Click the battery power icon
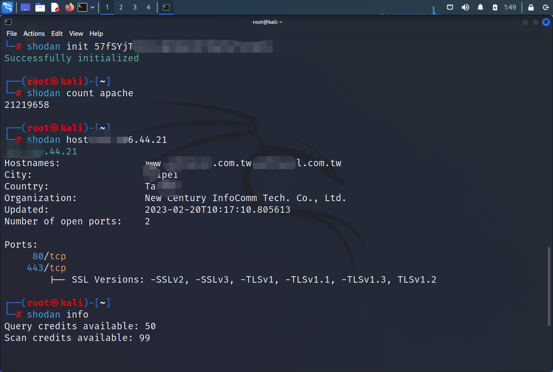The width and height of the screenshot is (553, 372). (495, 7)
